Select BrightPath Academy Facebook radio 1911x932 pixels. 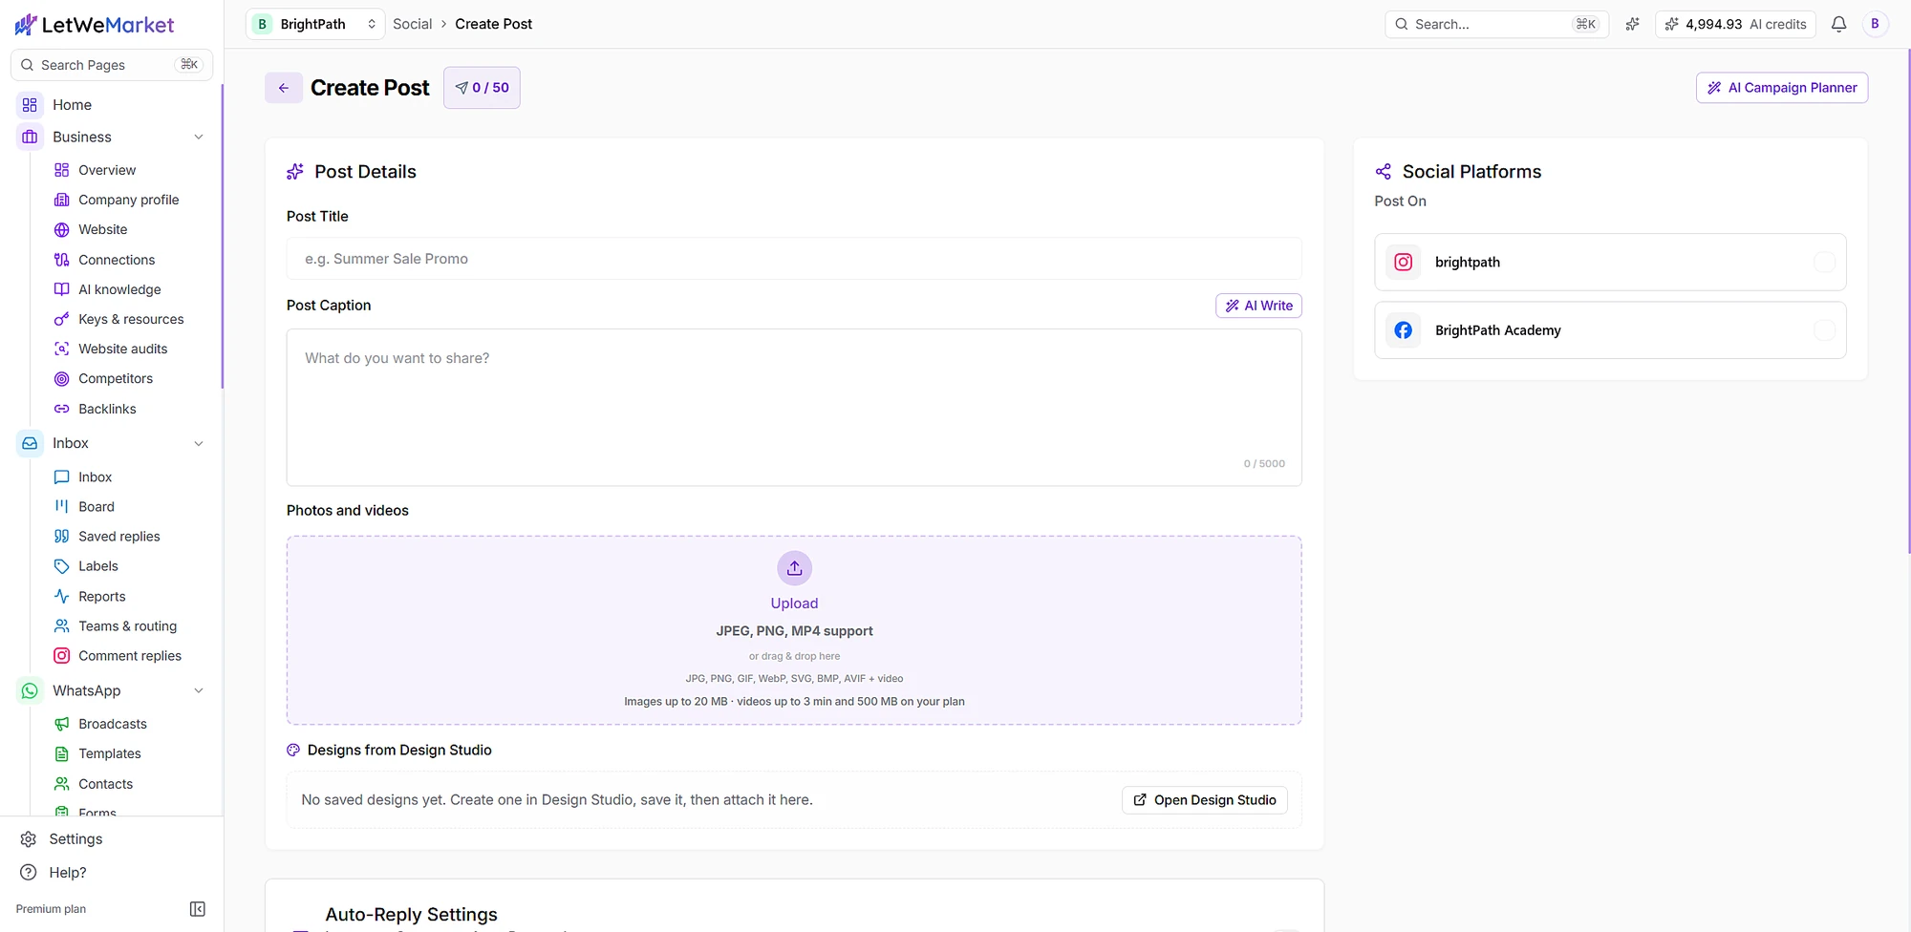[1824, 330]
